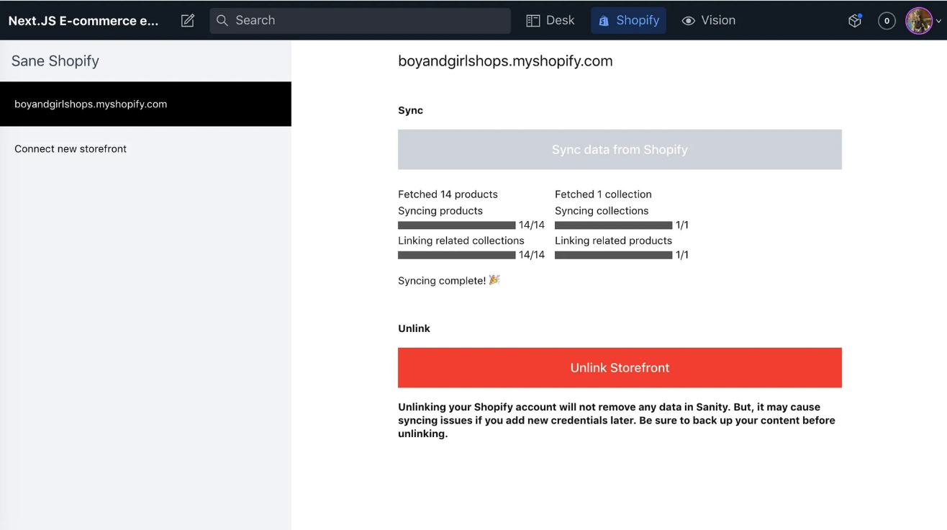Screen dimensions: 947x530
Task: Expand the user menu chevron
Action: coord(938,22)
